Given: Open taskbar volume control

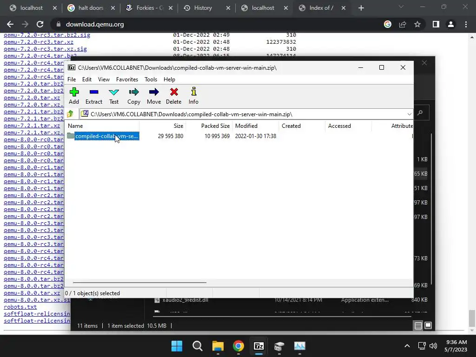Looking at the screenshot, I should (x=433, y=346).
